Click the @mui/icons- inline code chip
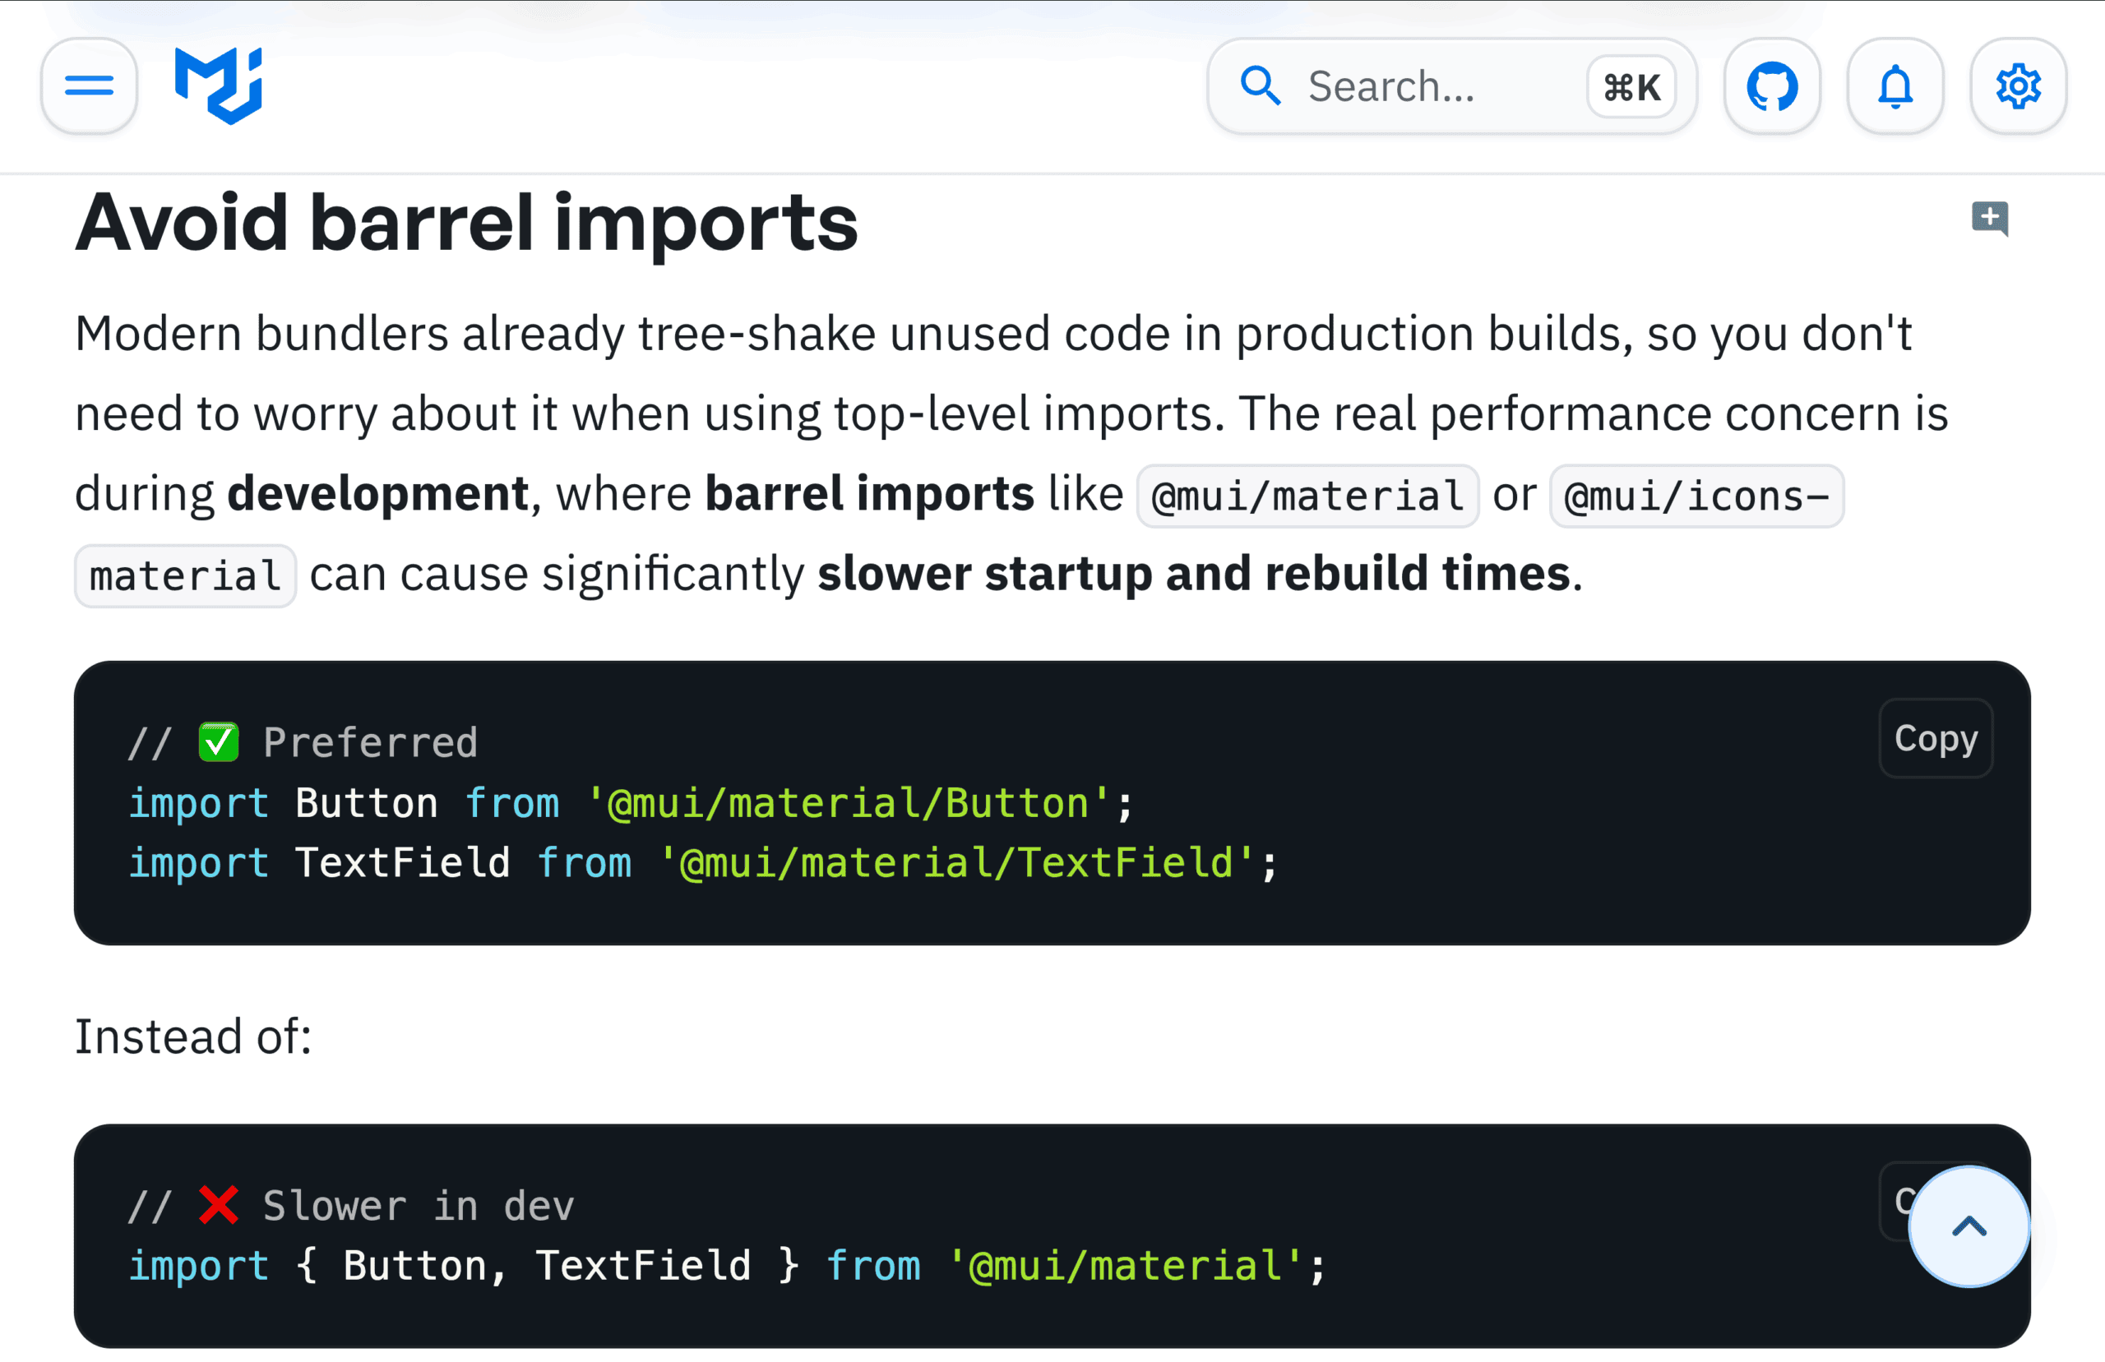Screen dimensions: 2105x1362 tap(1696, 496)
